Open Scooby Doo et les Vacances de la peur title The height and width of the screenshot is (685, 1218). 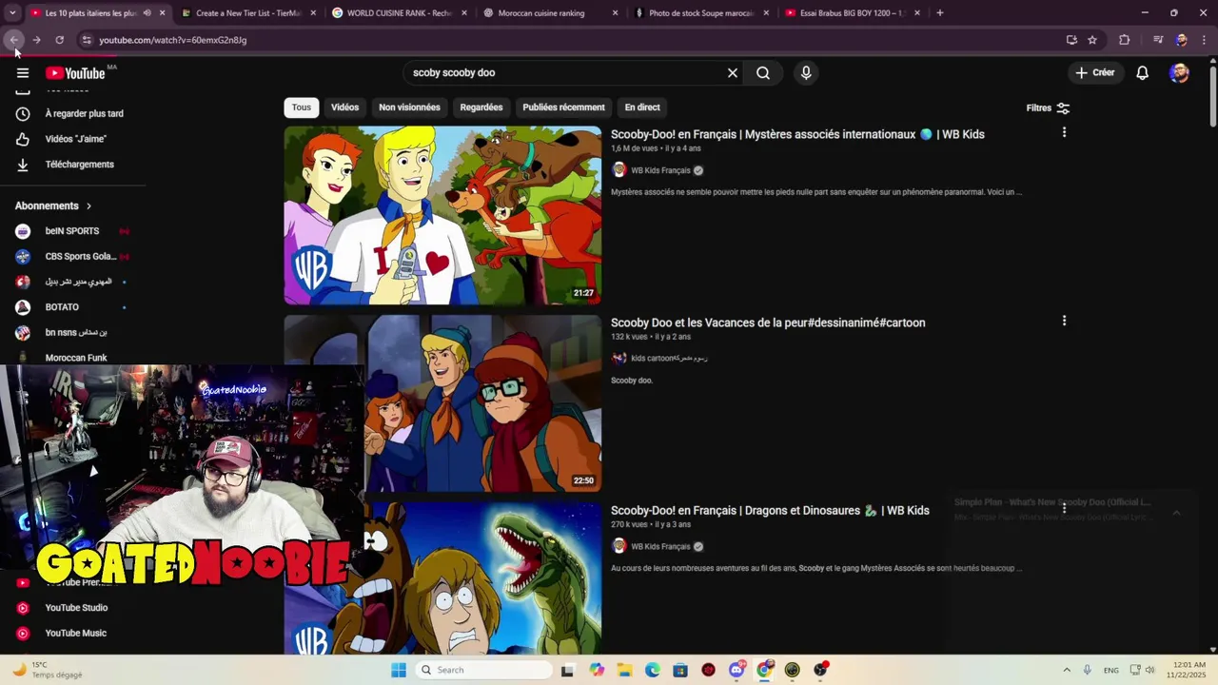[x=768, y=323]
